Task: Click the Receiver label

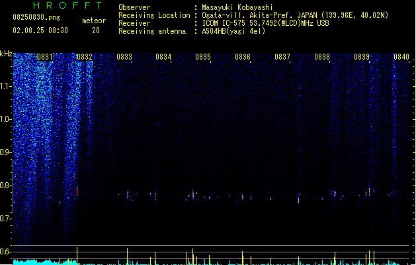Action: [x=134, y=23]
